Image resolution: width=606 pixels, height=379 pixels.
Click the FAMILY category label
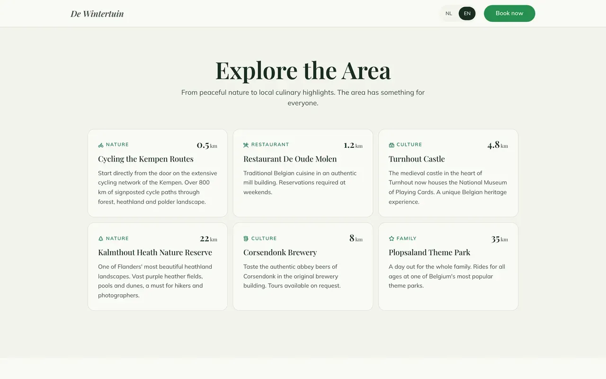point(407,238)
